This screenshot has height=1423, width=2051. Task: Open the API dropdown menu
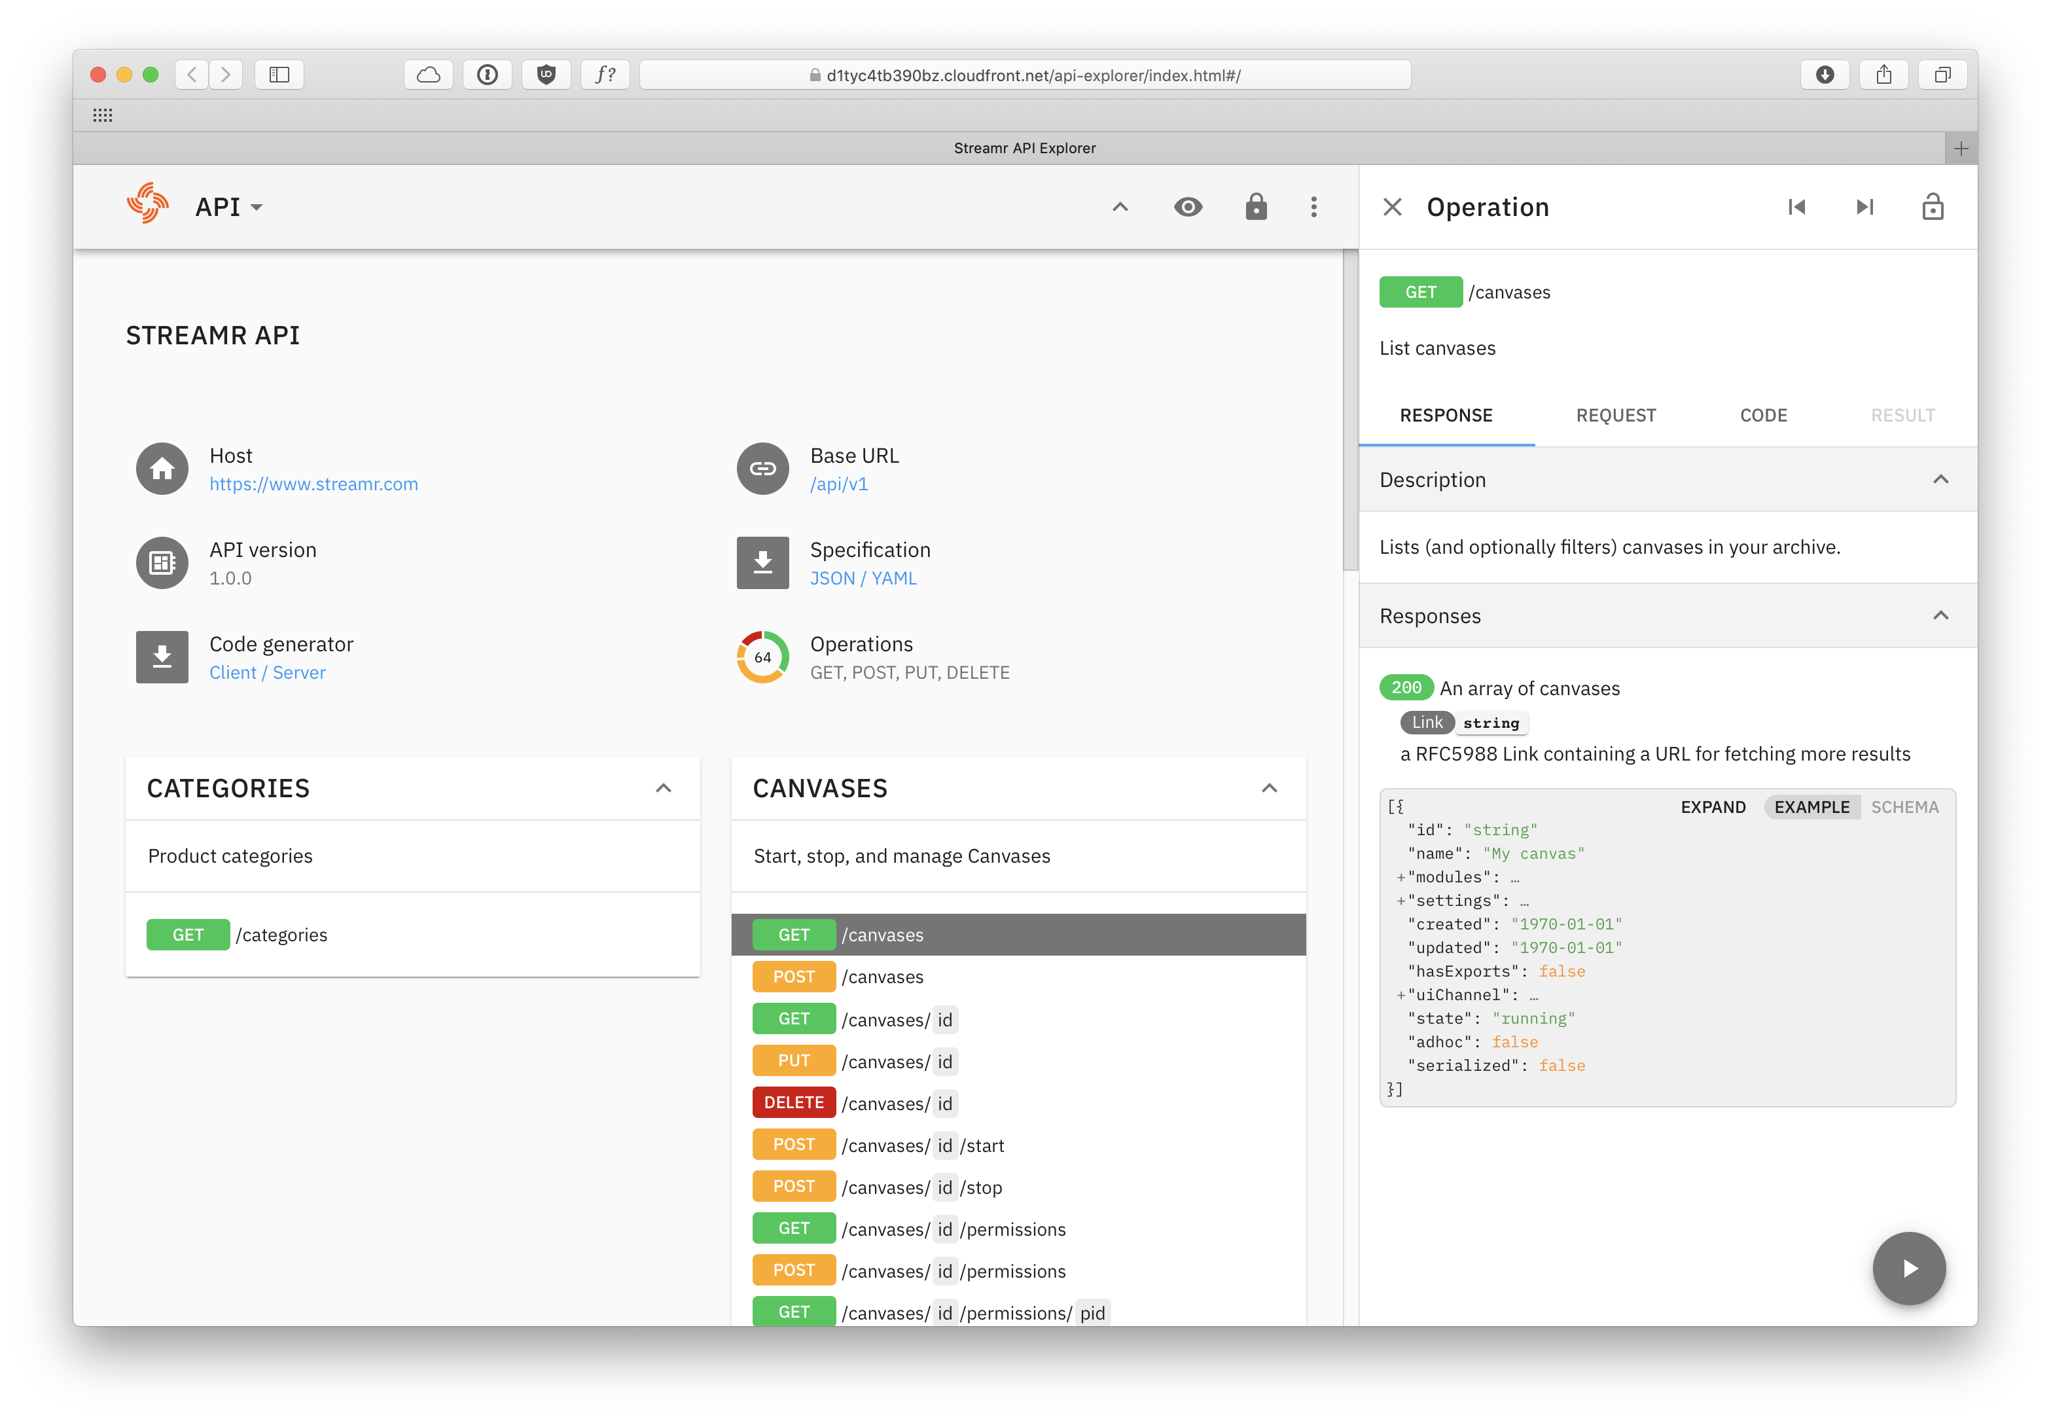click(x=229, y=207)
